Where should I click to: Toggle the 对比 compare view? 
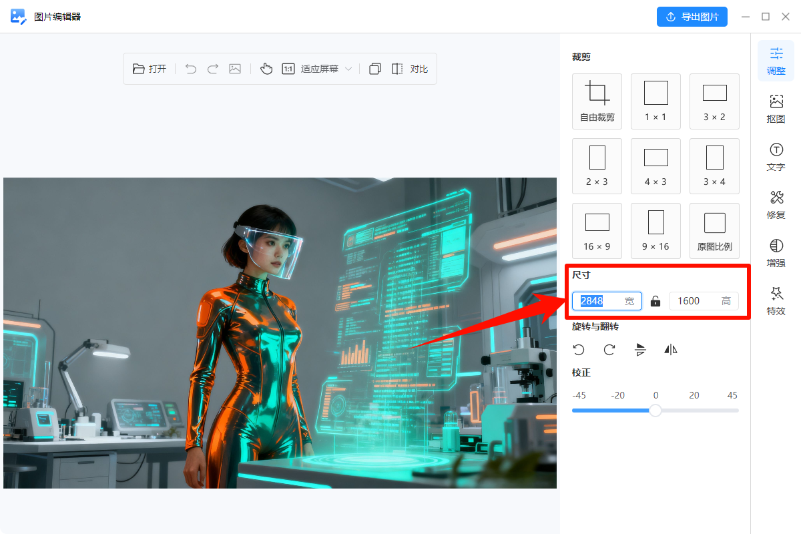coord(409,69)
